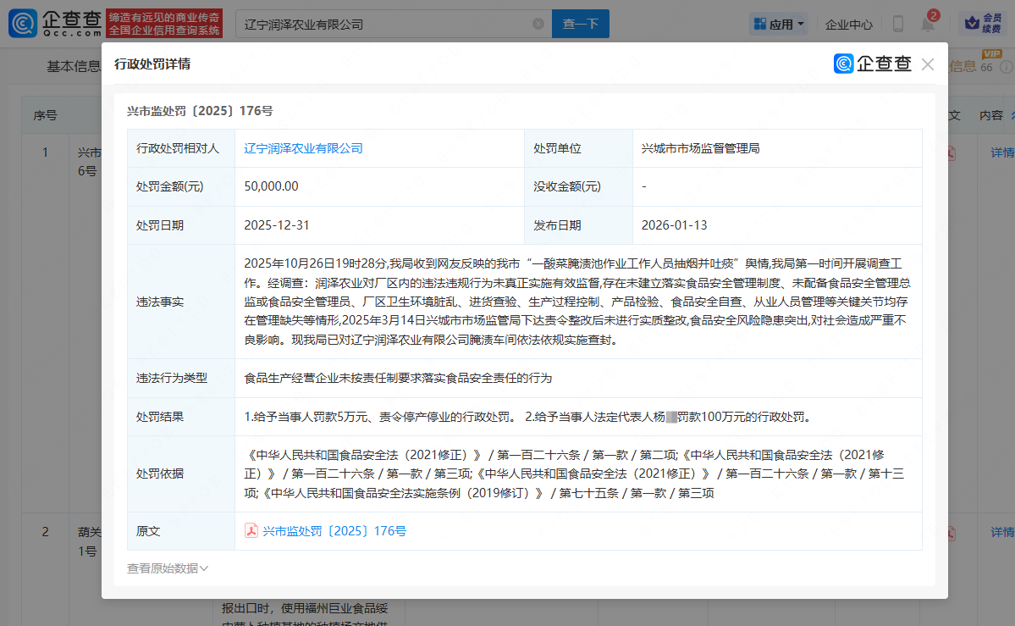The image size is (1015, 626).
Task: Open the 辽宁润泽农业有限公司 company link
Action: point(303,148)
